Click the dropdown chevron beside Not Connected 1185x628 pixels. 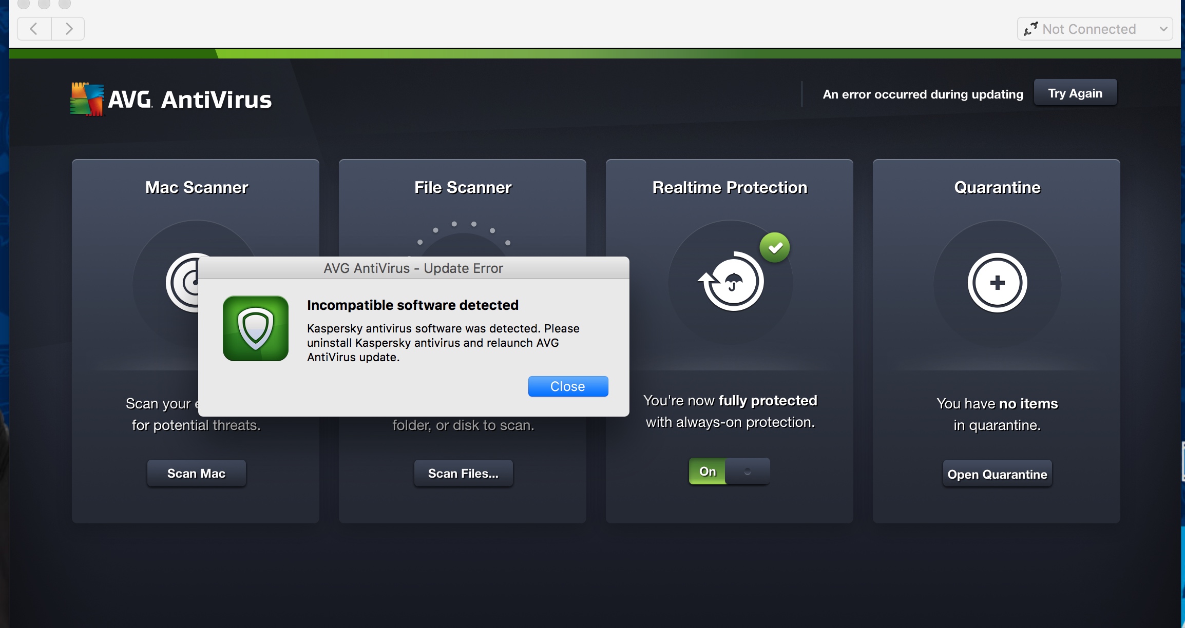[x=1163, y=29]
